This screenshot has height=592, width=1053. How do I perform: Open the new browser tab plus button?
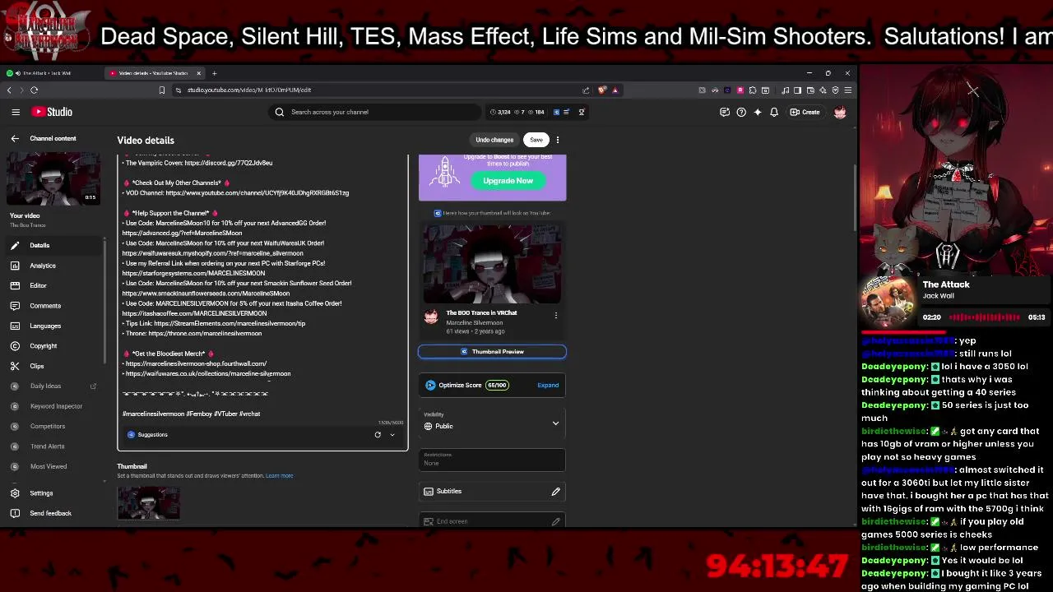(214, 73)
